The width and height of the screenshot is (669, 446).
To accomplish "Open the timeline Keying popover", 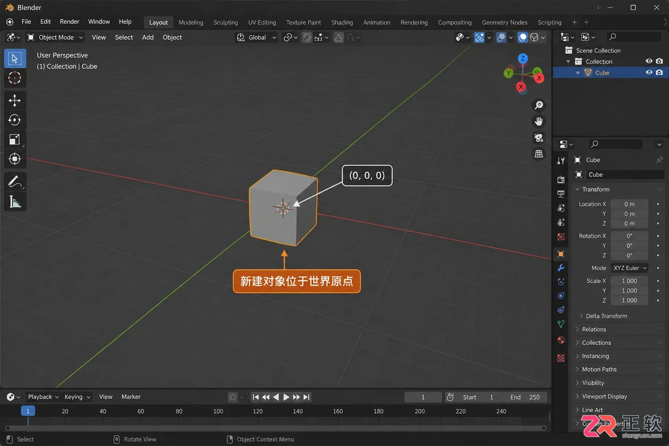I will (78, 397).
